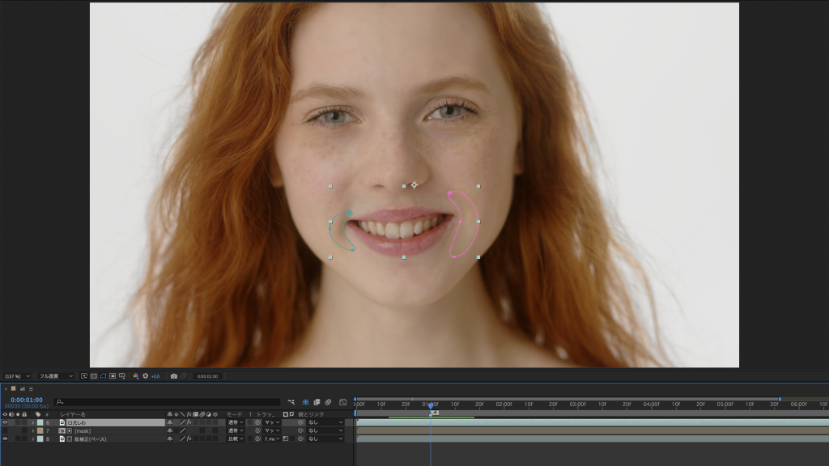Image resolution: width=829 pixels, height=466 pixels.
Task: Enable frame blending icon in timeline header
Action: pos(317,401)
